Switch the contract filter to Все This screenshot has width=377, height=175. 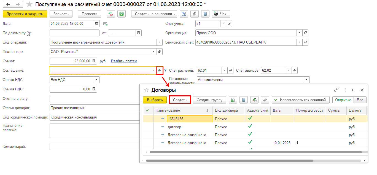click(360, 100)
